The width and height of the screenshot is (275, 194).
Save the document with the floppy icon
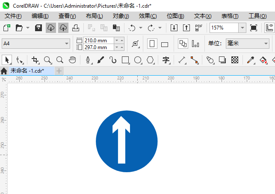coord(38,28)
